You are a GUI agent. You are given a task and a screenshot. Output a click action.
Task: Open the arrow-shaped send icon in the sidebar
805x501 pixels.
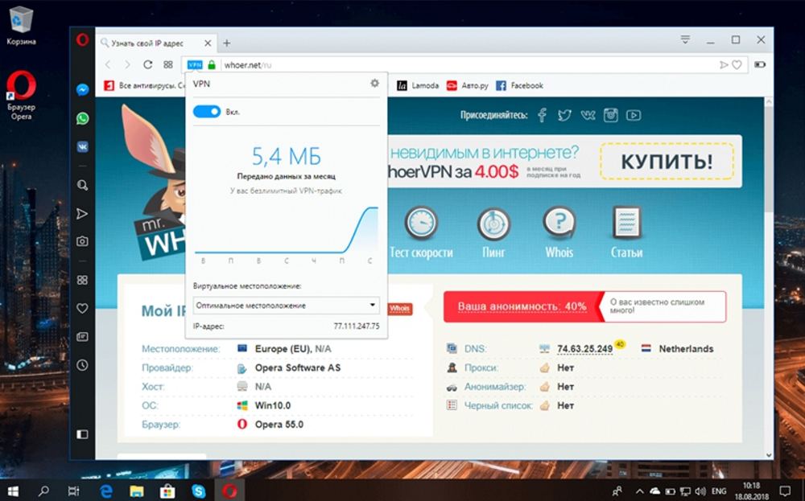click(82, 214)
